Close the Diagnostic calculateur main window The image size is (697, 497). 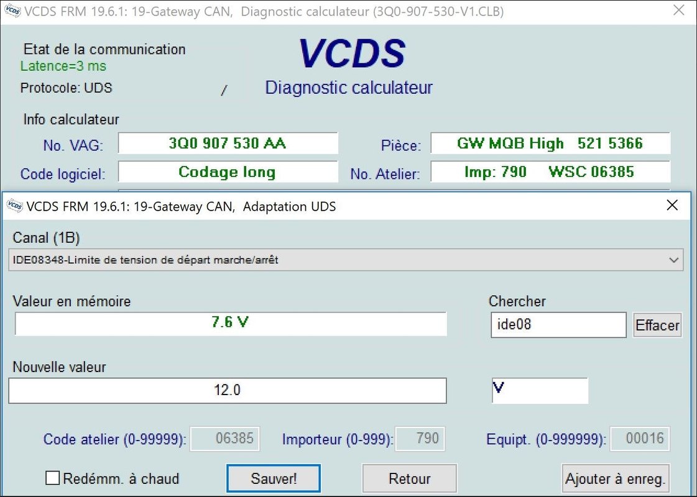pyautogui.click(x=680, y=11)
